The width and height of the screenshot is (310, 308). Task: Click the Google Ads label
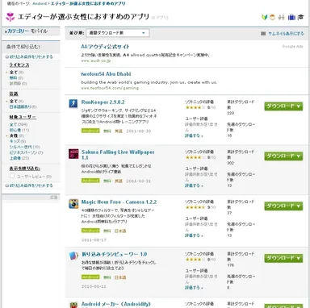pos(292,47)
